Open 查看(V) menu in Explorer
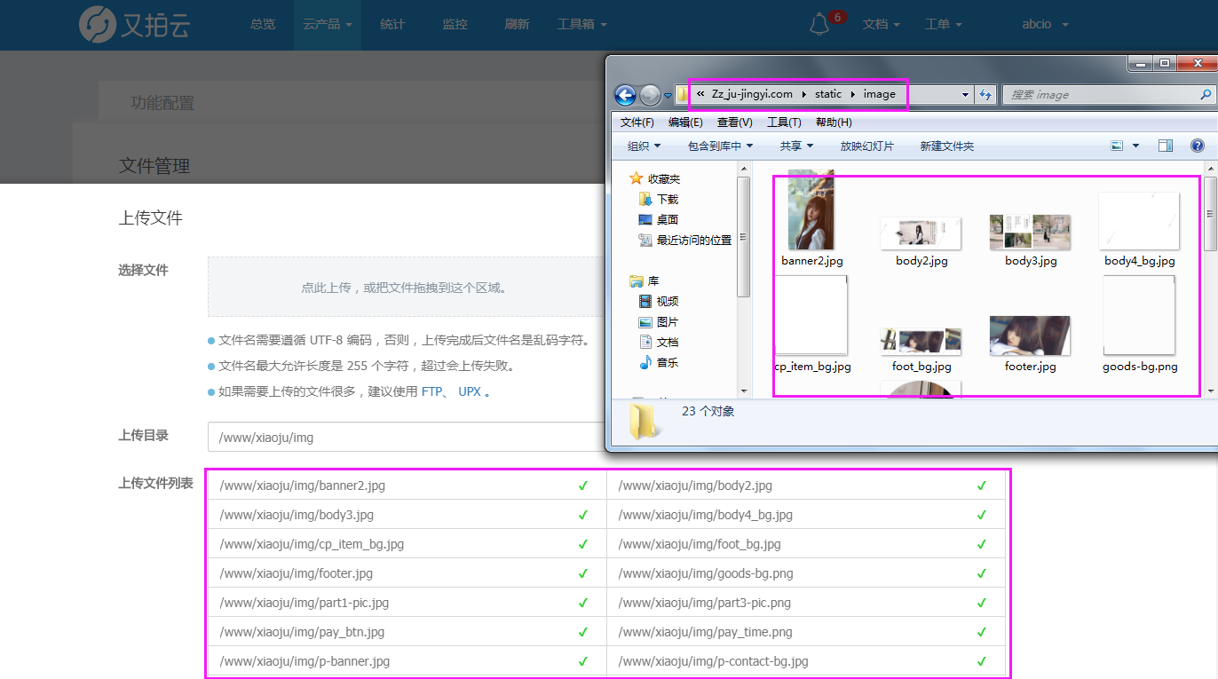 coord(735,122)
